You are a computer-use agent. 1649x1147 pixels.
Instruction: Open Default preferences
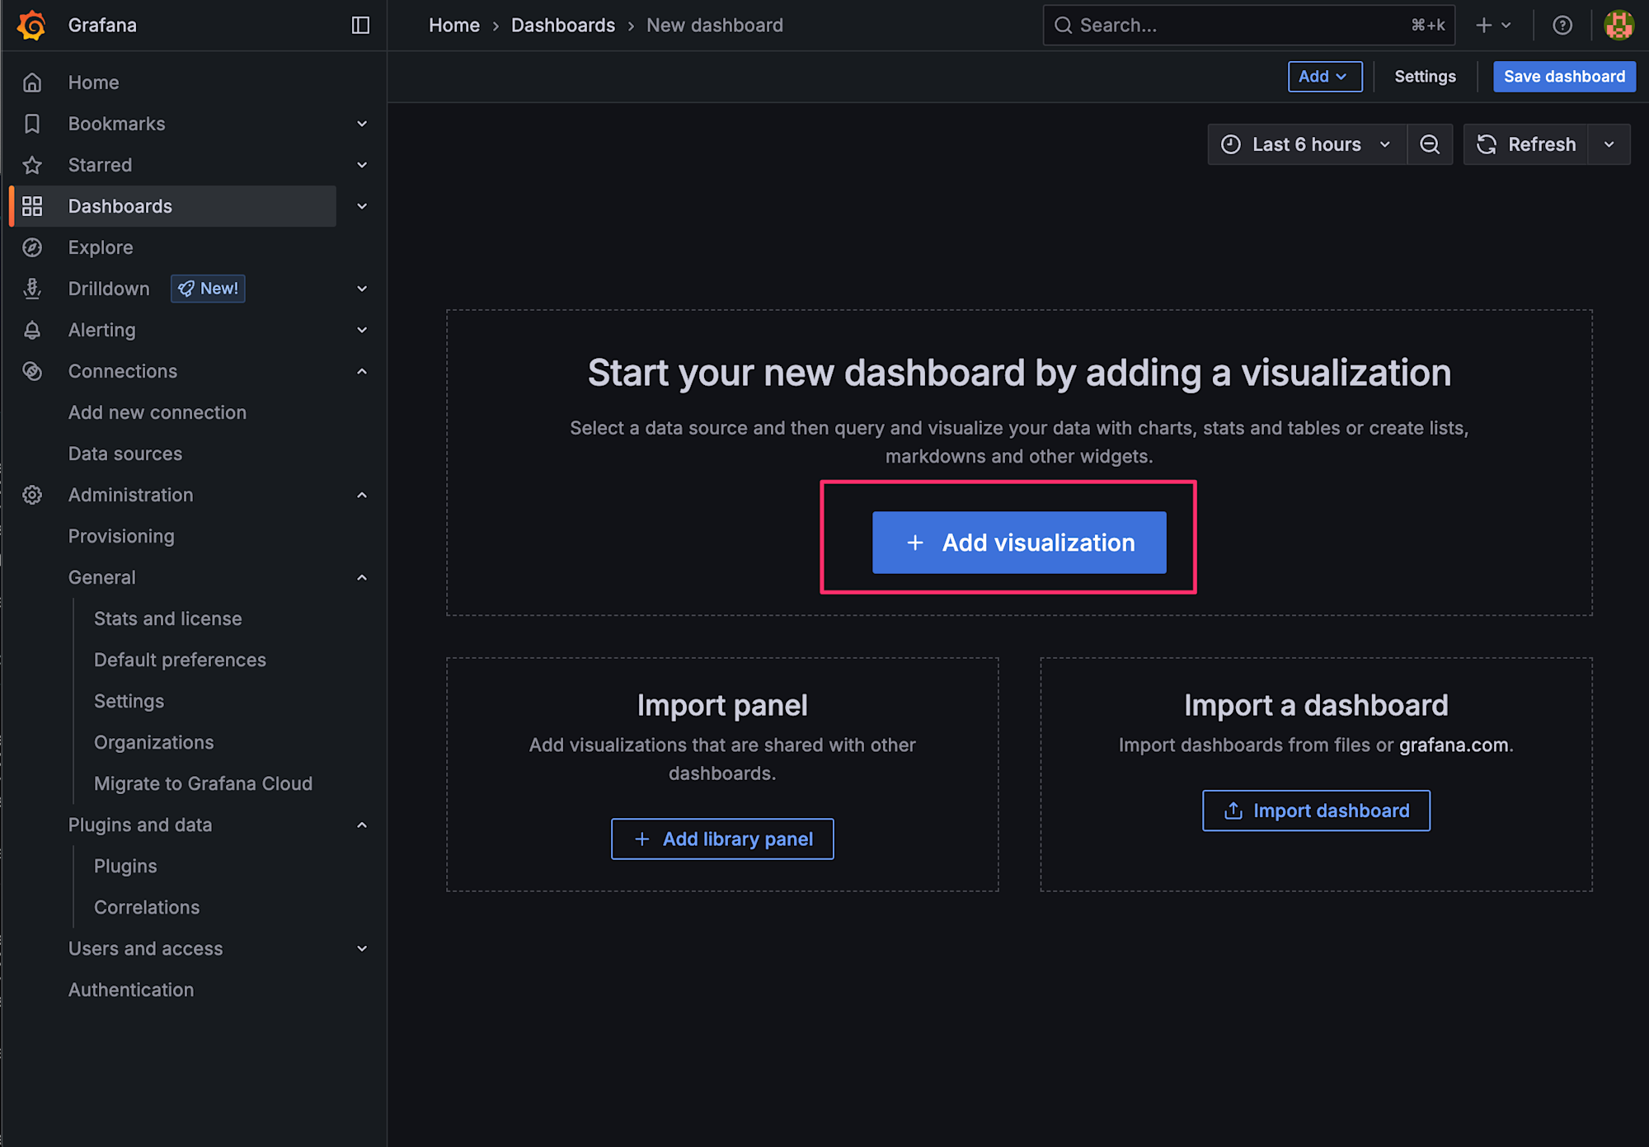pyautogui.click(x=180, y=660)
